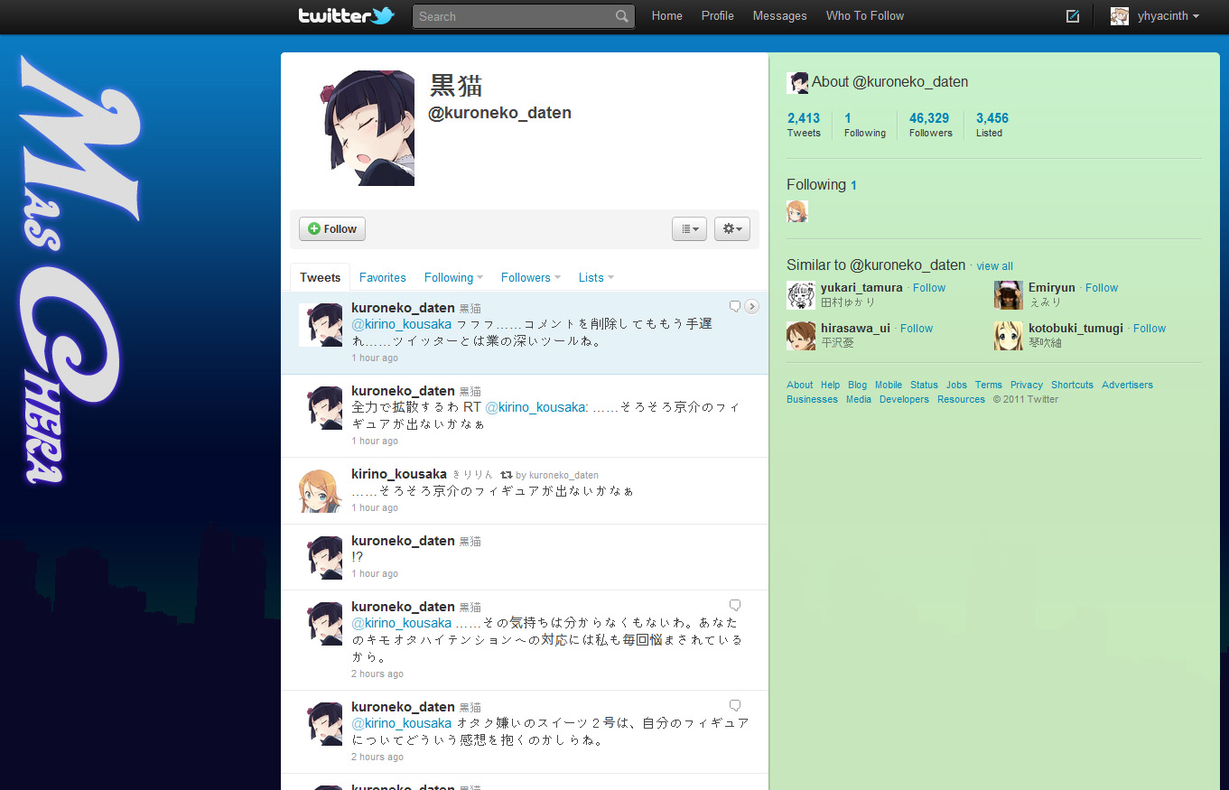Click the avatar of the '!?' tweet
The image size is (1229, 790).
pyautogui.click(x=321, y=557)
